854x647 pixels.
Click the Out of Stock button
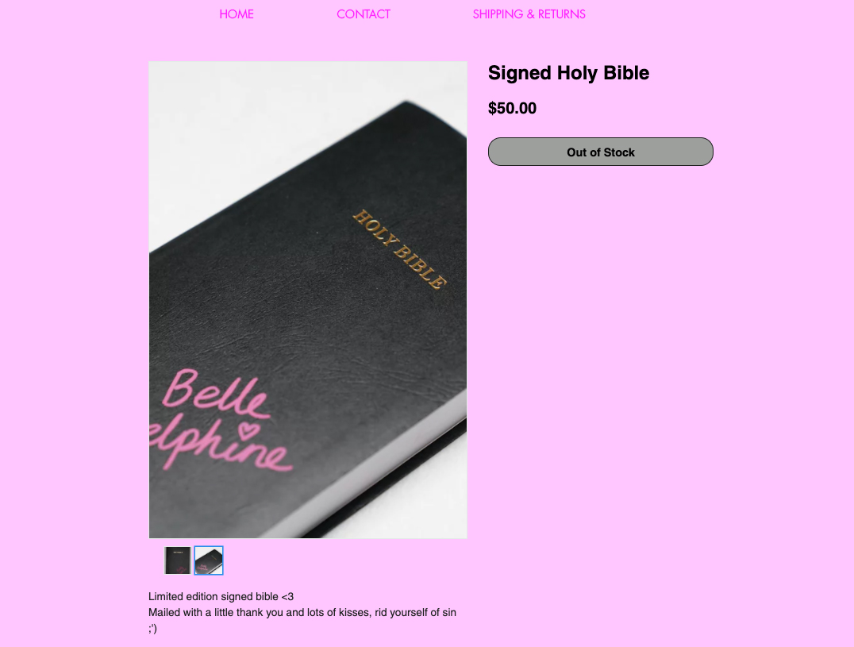click(x=600, y=152)
